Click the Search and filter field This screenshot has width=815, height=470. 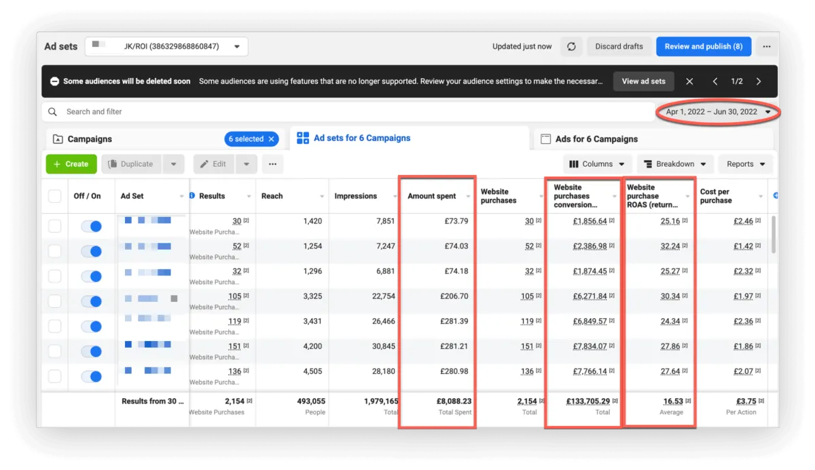pos(347,112)
